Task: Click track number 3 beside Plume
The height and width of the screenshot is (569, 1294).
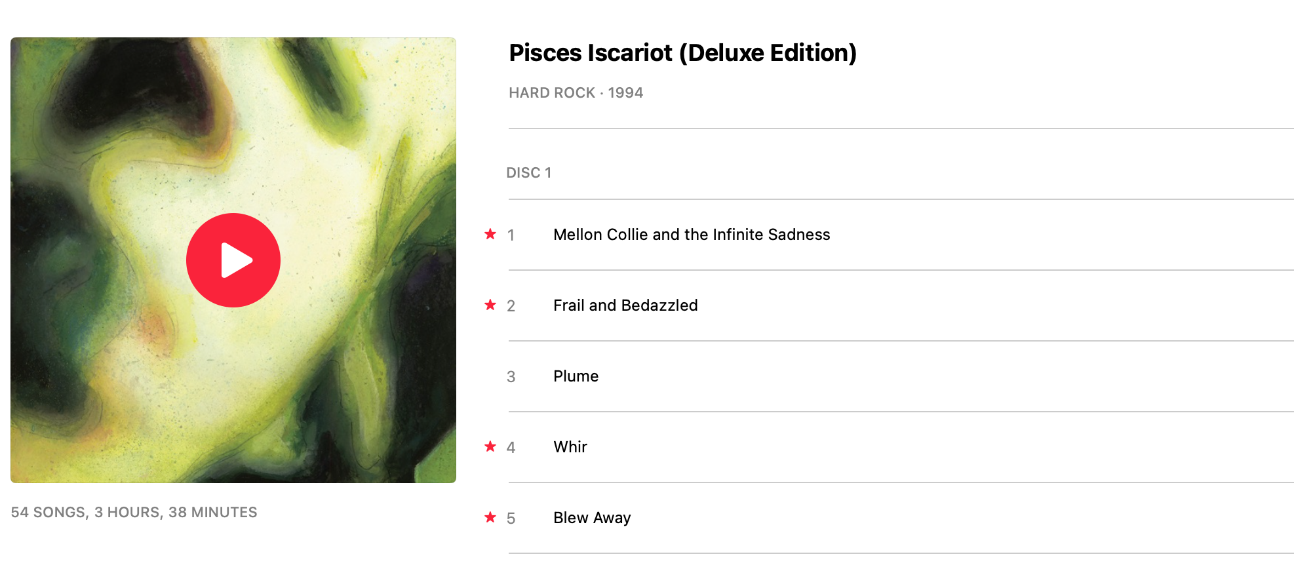Action: [x=511, y=377]
